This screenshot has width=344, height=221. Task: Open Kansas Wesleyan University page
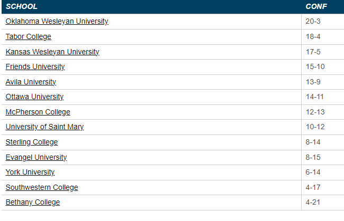coord(52,52)
